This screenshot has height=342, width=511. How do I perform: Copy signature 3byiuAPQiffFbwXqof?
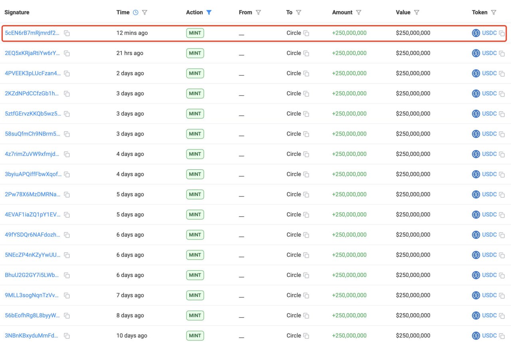point(67,175)
